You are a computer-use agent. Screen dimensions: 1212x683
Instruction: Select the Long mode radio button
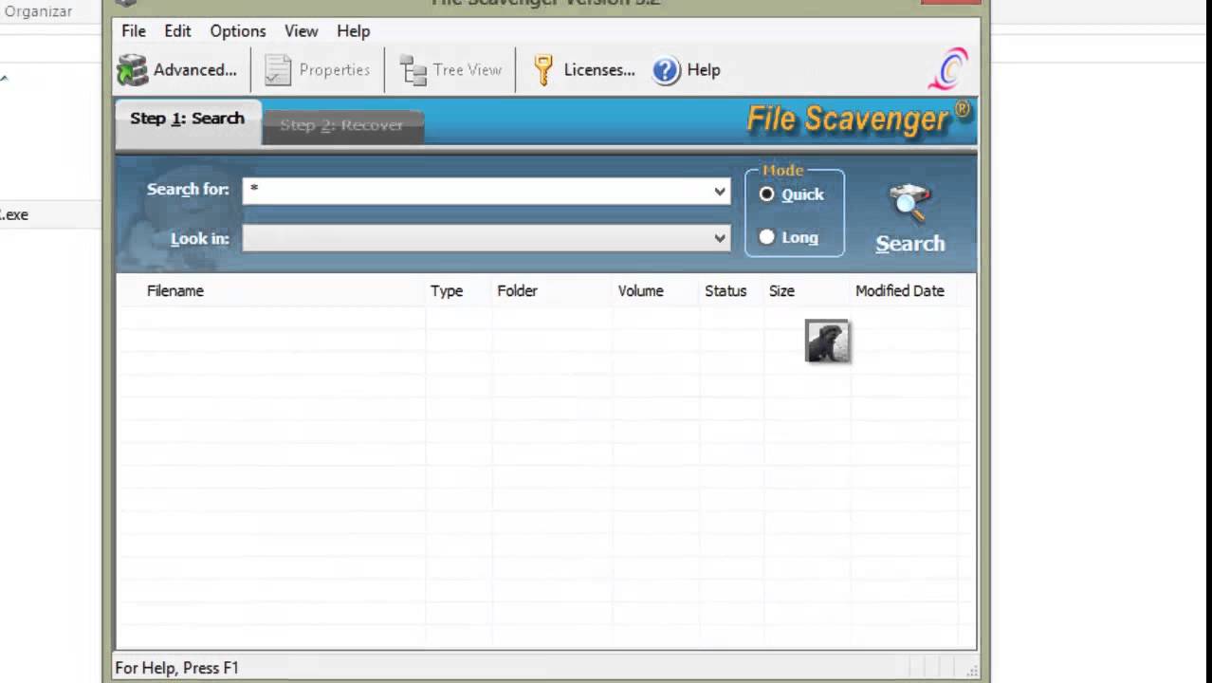pyautogui.click(x=767, y=237)
